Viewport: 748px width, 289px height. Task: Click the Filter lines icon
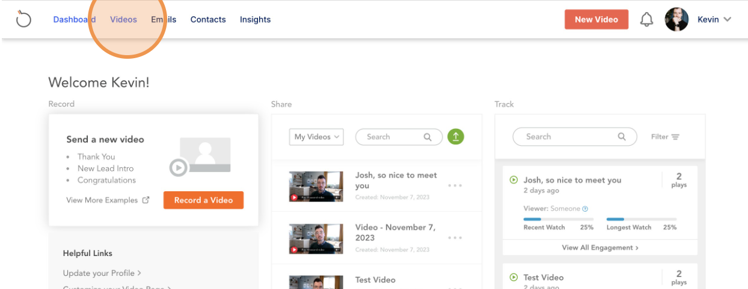pos(675,137)
